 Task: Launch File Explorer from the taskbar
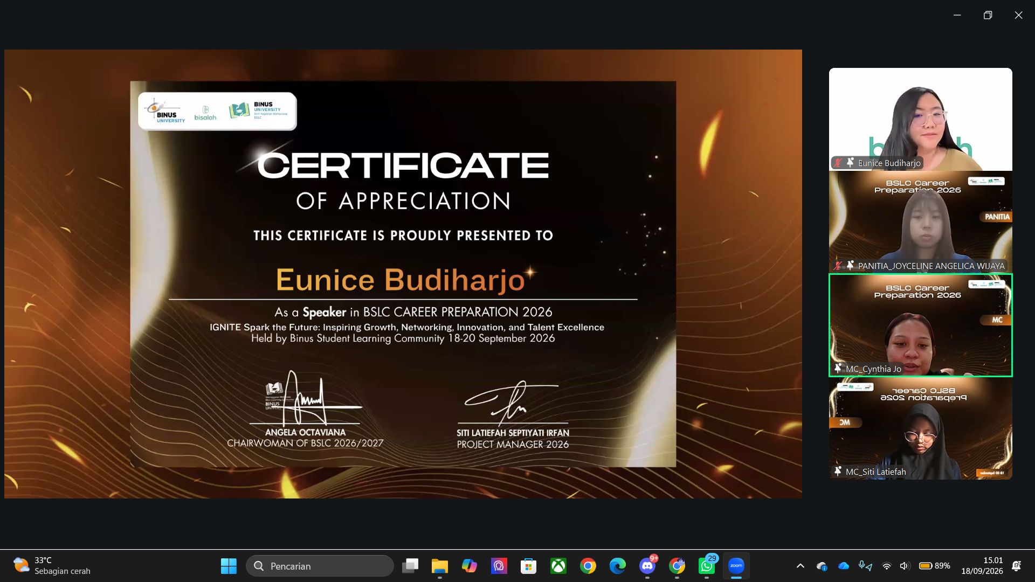click(440, 566)
